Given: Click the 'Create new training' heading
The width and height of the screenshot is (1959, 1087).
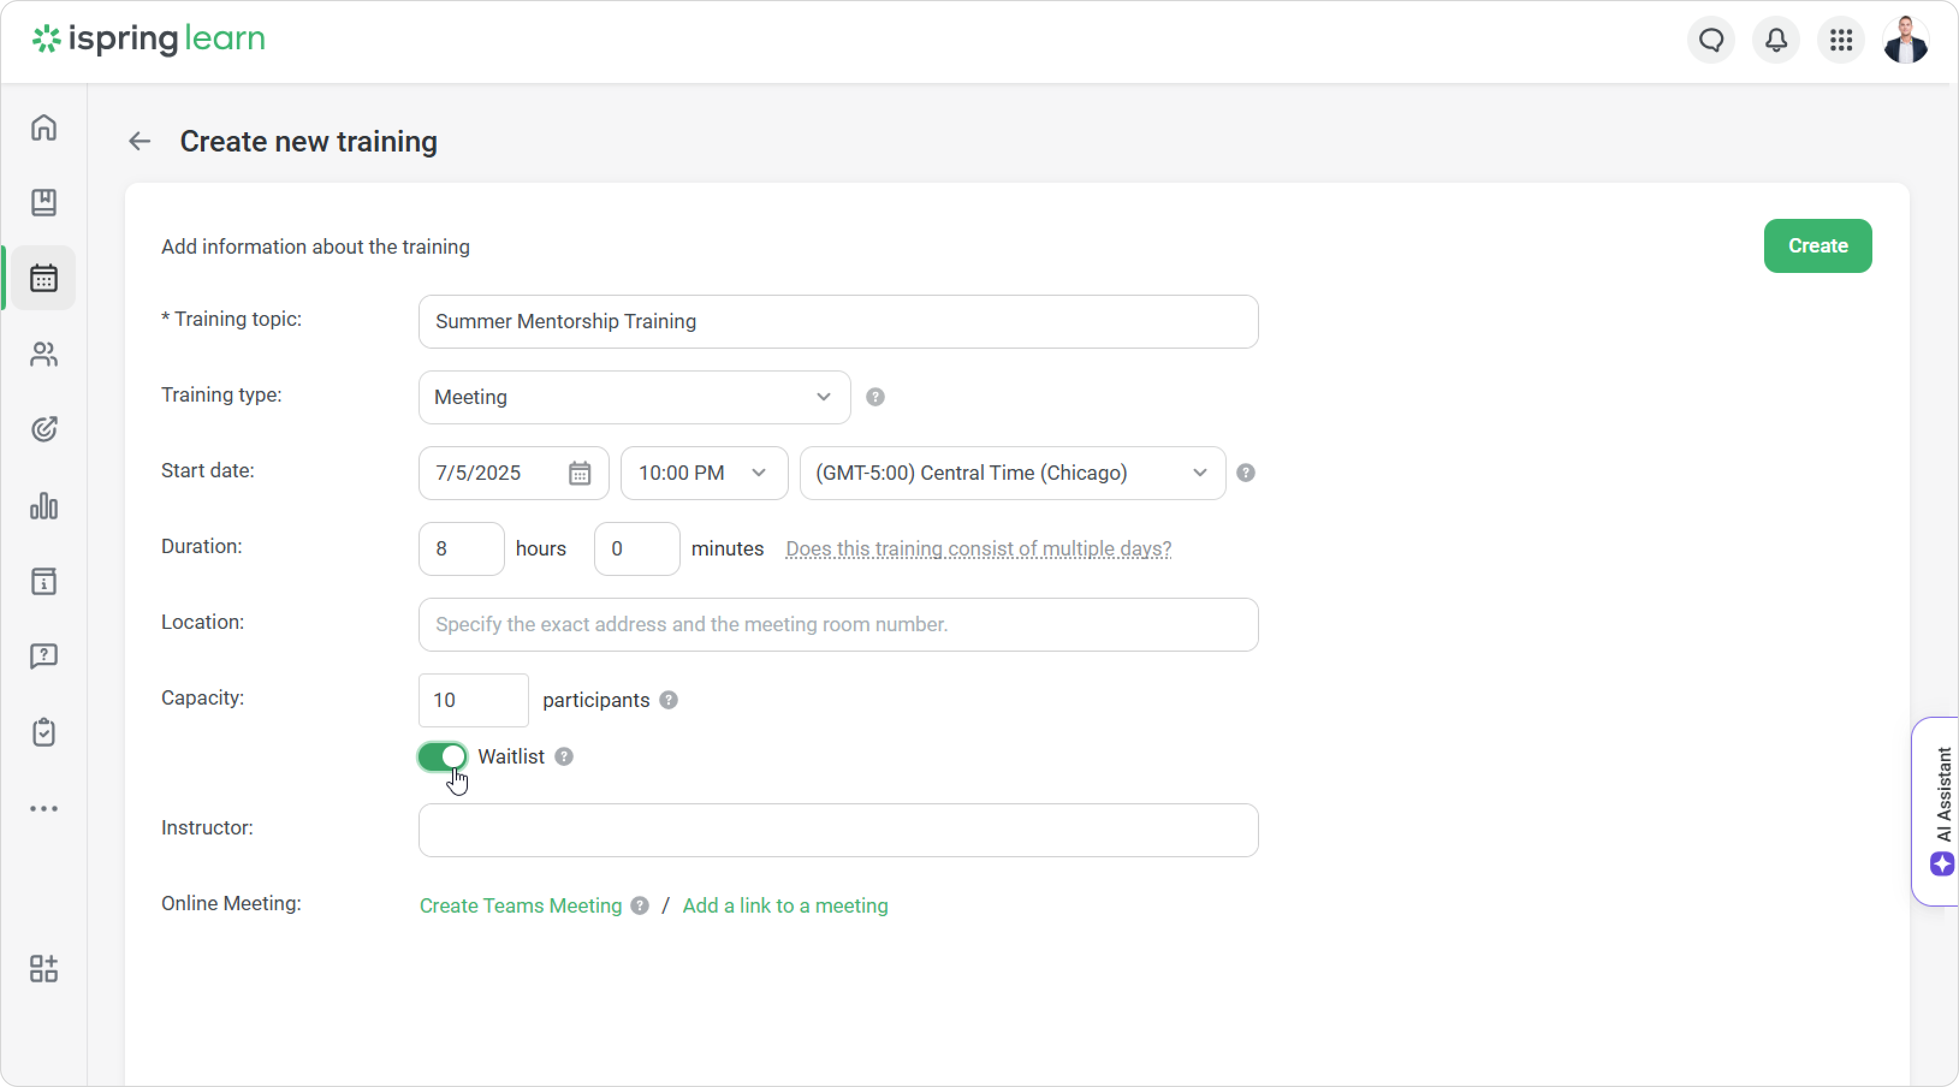Looking at the screenshot, I should pyautogui.click(x=308, y=141).
